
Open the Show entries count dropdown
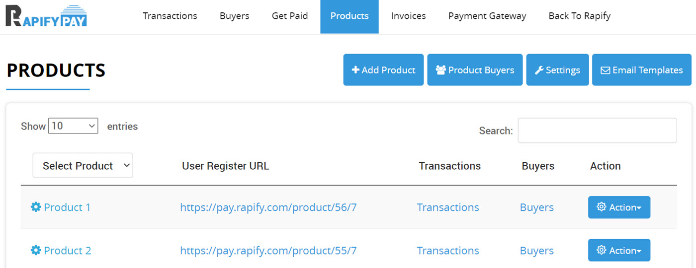coord(73,126)
